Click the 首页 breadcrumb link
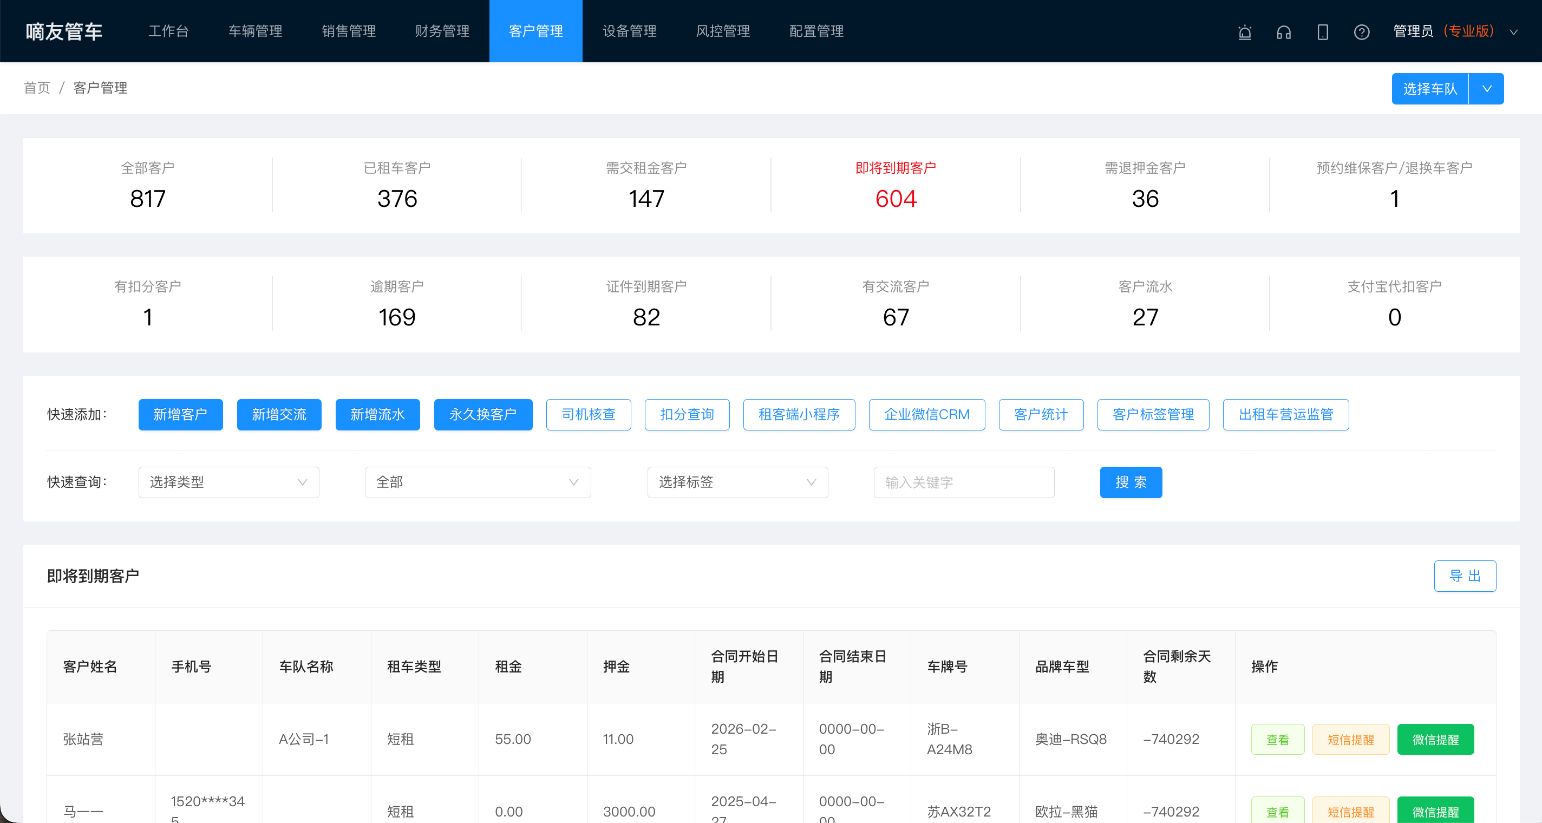1542x823 pixels. pyautogui.click(x=37, y=88)
